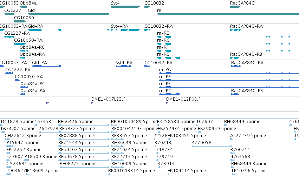Select the RE33657.5prime EST label

tap(129, 136)
